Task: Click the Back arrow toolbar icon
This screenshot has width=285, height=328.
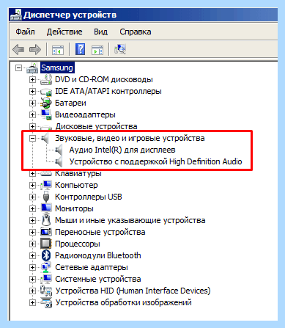Action: point(18,50)
